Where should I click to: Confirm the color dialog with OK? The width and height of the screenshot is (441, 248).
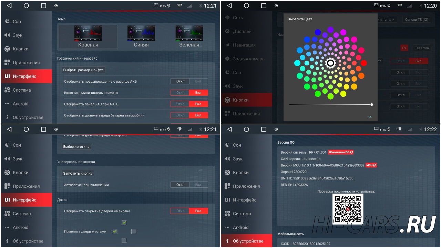[370, 116]
